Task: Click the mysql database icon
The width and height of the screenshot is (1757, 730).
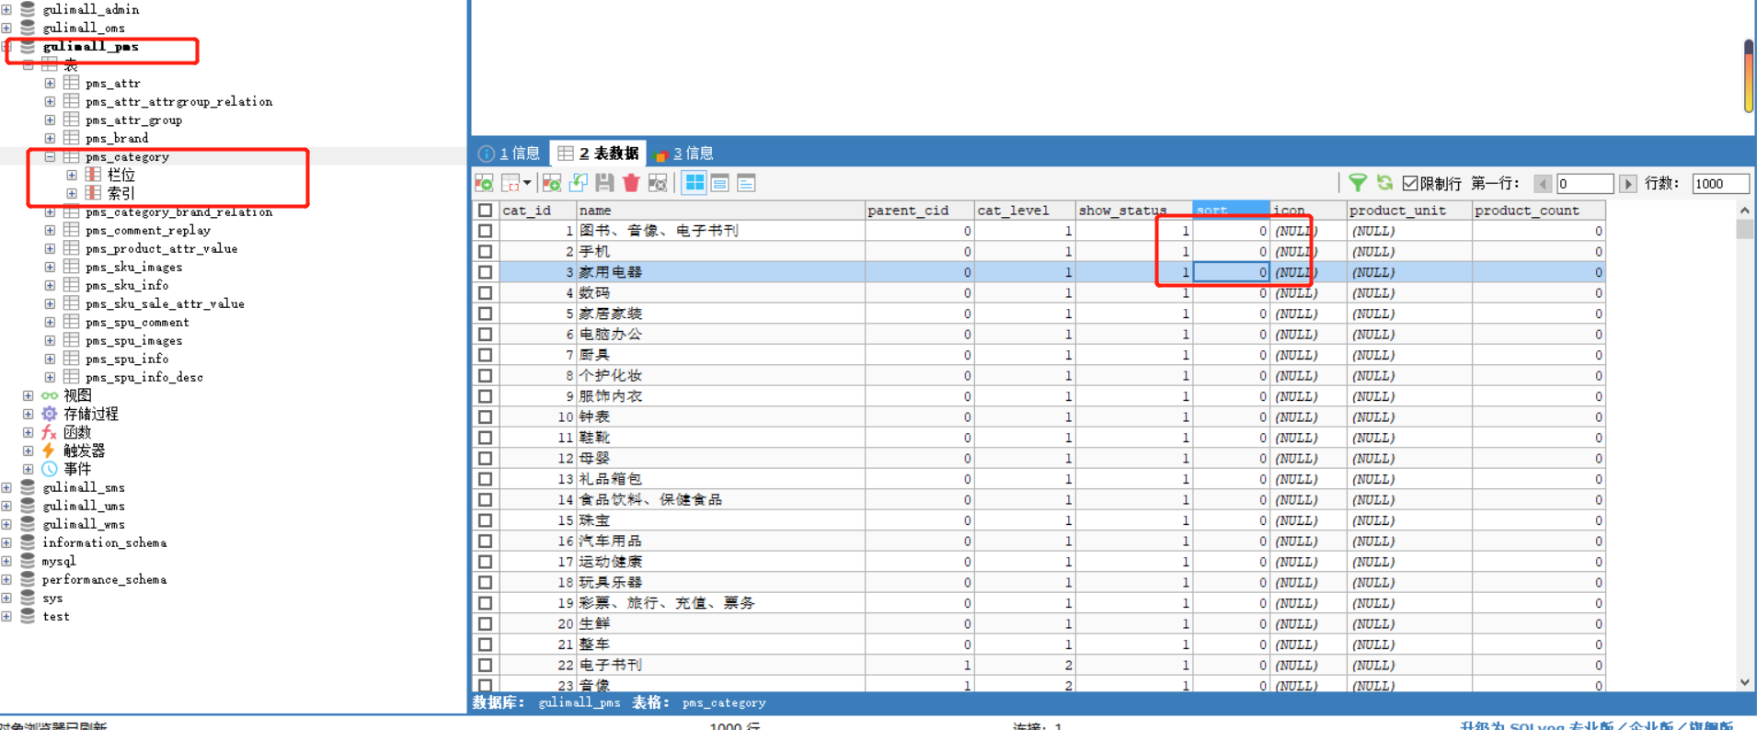Action: pyautogui.click(x=28, y=561)
